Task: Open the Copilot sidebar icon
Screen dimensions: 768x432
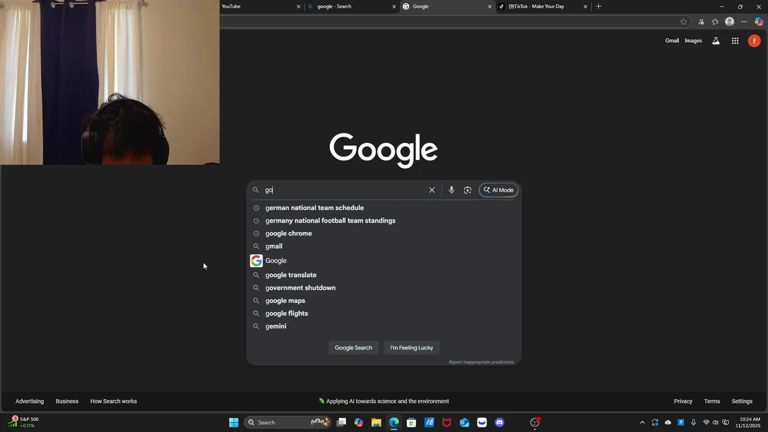Action: pyautogui.click(x=759, y=22)
